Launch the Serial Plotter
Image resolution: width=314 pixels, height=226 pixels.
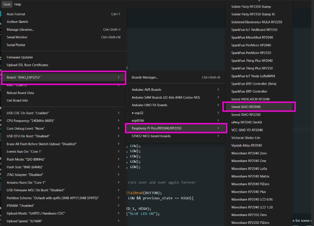tap(16, 45)
